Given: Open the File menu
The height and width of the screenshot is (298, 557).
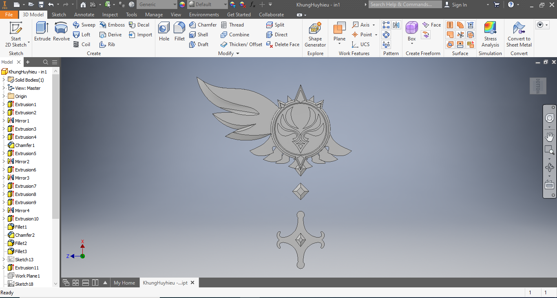Looking at the screenshot, I should click(x=9, y=14).
